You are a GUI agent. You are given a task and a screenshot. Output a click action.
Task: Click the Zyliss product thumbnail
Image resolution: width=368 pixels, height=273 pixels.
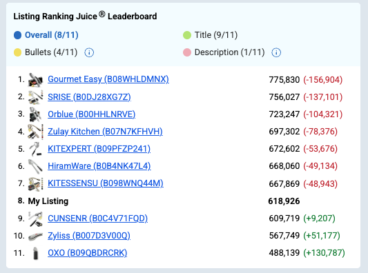pyautogui.click(x=35, y=236)
